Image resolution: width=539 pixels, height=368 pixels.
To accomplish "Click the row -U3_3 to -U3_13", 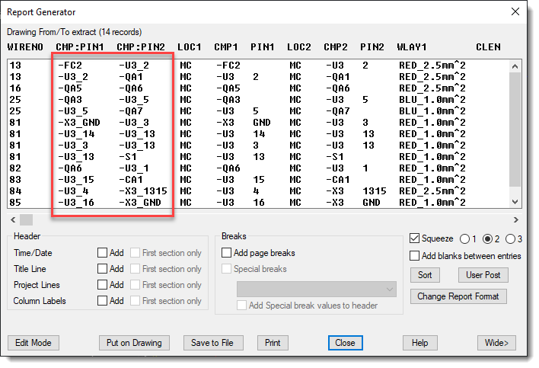I will pyautogui.click(x=258, y=145).
